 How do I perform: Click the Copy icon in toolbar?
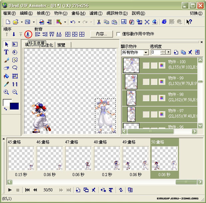tap(106, 22)
